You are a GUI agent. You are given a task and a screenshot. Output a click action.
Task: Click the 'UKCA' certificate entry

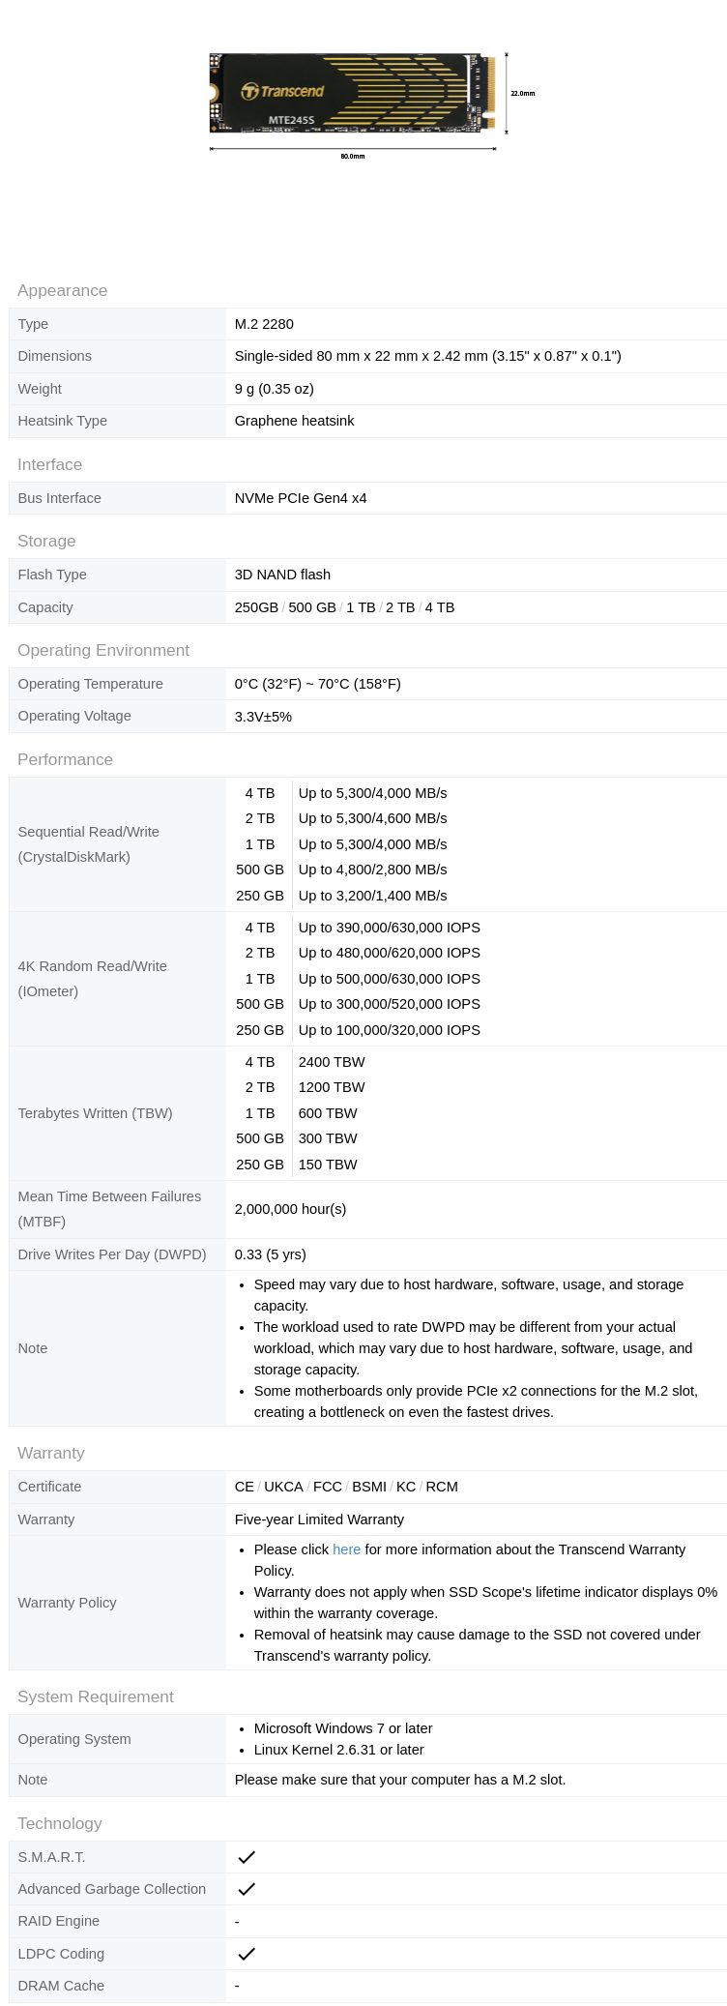(x=283, y=1487)
